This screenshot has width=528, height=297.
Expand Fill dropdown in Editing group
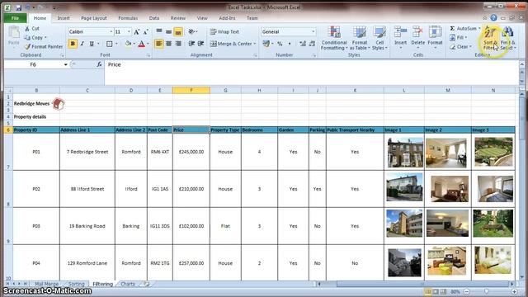coord(465,38)
